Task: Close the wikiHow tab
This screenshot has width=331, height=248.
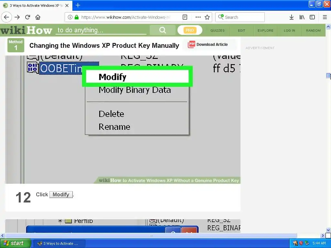Action: coord(67,5)
